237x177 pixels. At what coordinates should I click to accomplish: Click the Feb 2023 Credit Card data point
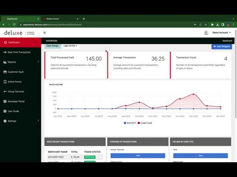(193, 94)
